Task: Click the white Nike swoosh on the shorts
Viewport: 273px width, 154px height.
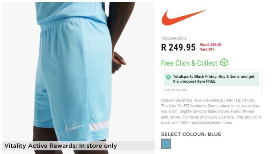Action: pos(74,128)
